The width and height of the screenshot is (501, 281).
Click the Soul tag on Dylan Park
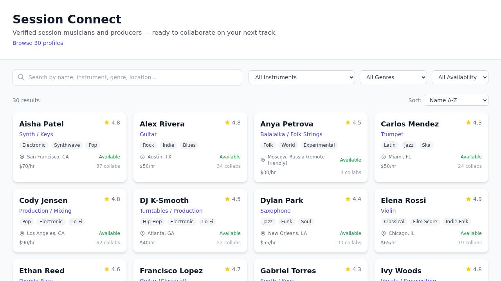coord(306,222)
